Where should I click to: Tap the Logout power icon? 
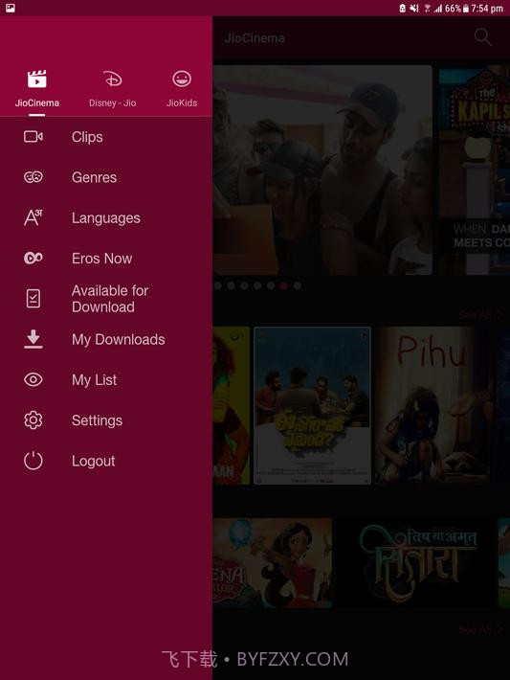33,461
